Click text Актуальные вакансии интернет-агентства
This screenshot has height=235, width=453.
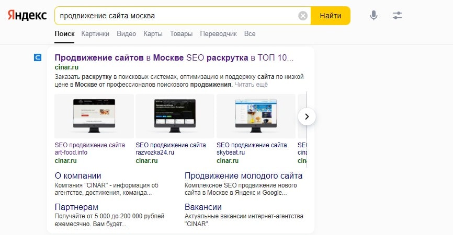pos(244,216)
